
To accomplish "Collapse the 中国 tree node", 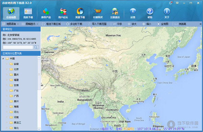I will [x=3, y=59].
